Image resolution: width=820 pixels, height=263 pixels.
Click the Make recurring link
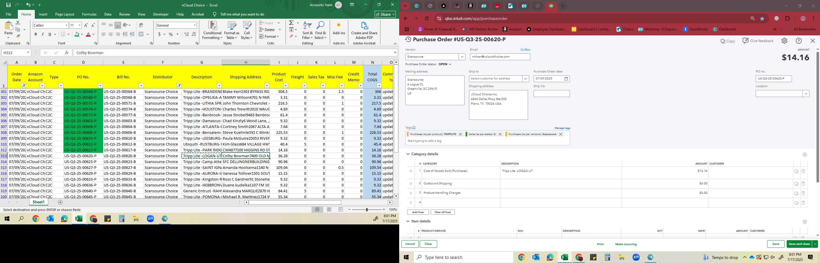[626, 244]
